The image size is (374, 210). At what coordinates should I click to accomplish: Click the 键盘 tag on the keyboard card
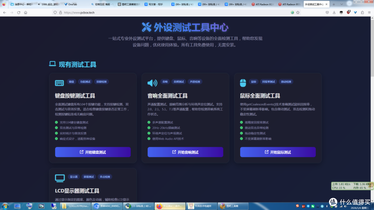pos(72,82)
